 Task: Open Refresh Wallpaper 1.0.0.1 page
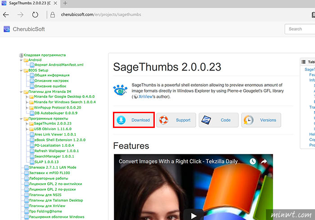tap(56, 151)
